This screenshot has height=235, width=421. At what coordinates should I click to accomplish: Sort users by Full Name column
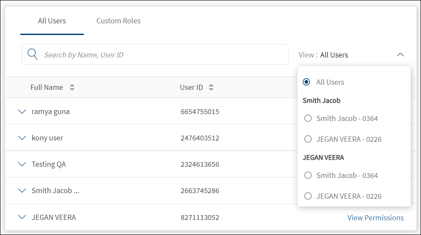coord(72,88)
